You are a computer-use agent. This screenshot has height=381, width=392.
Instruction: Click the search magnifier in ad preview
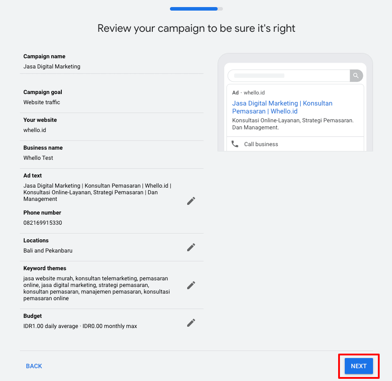click(x=356, y=75)
